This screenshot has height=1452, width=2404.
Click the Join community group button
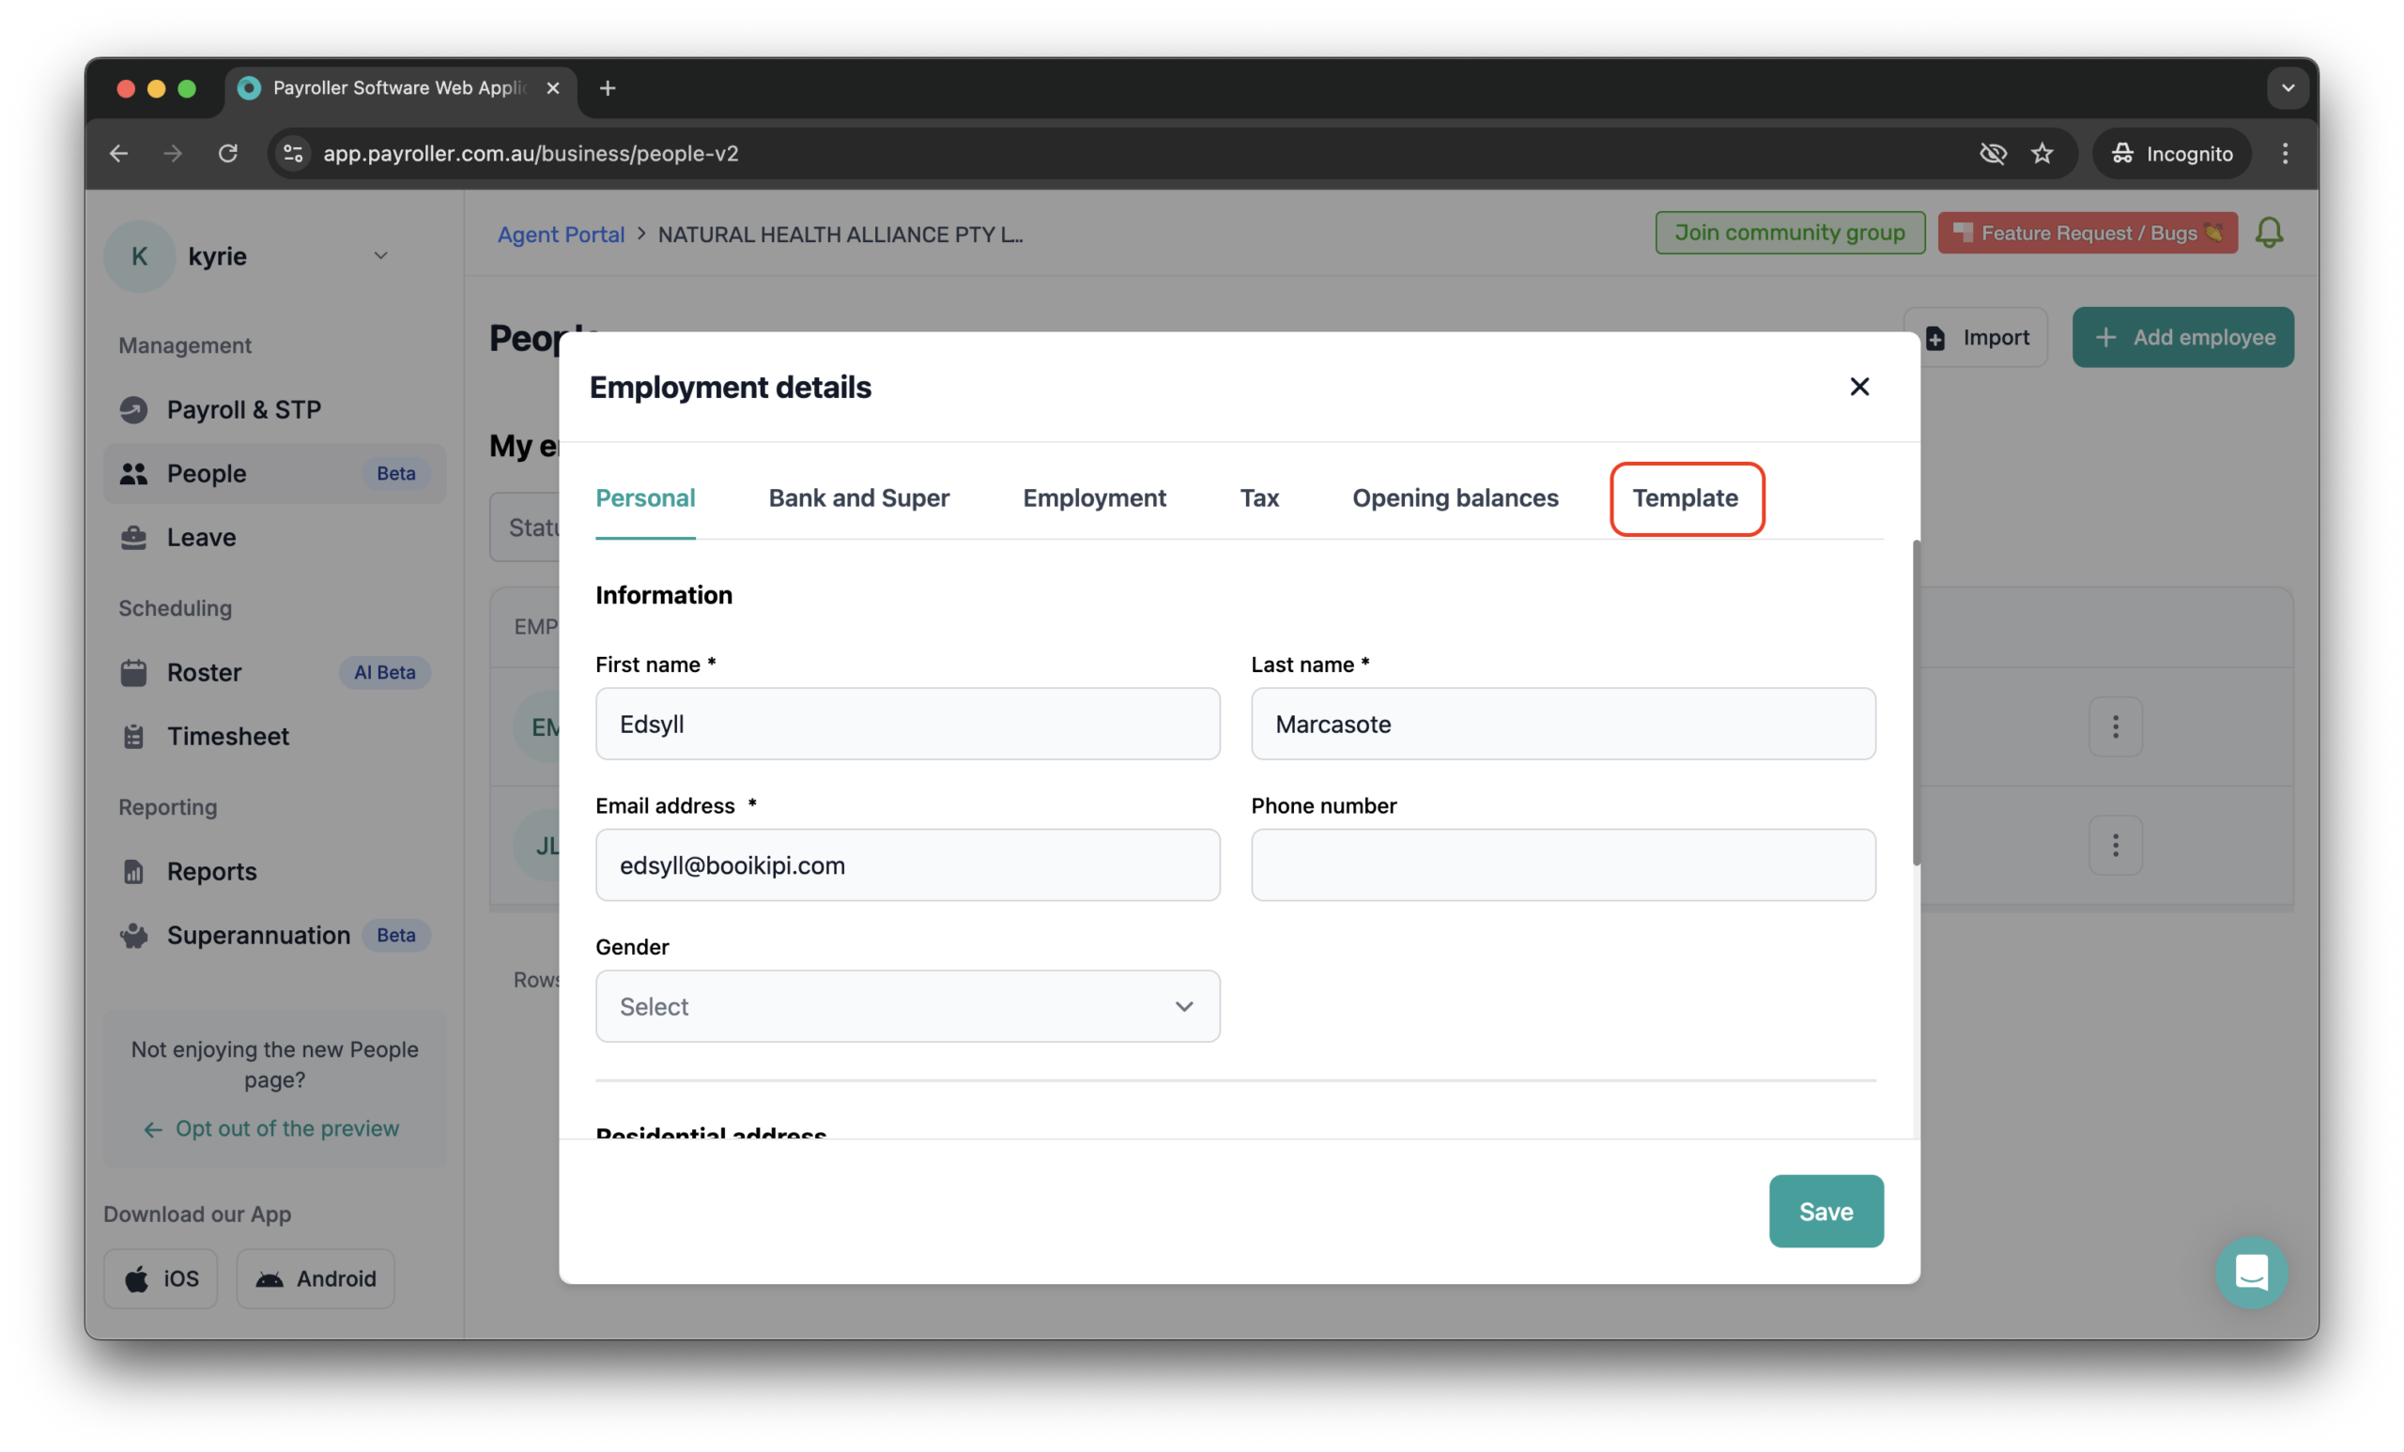tap(1789, 232)
